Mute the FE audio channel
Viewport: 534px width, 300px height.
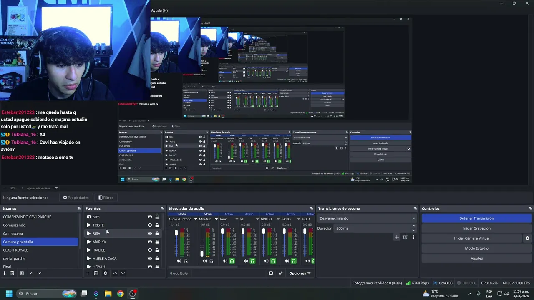[x=246, y=261]
